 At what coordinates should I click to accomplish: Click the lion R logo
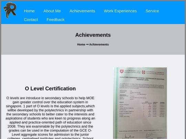click(x=10, y=10)
